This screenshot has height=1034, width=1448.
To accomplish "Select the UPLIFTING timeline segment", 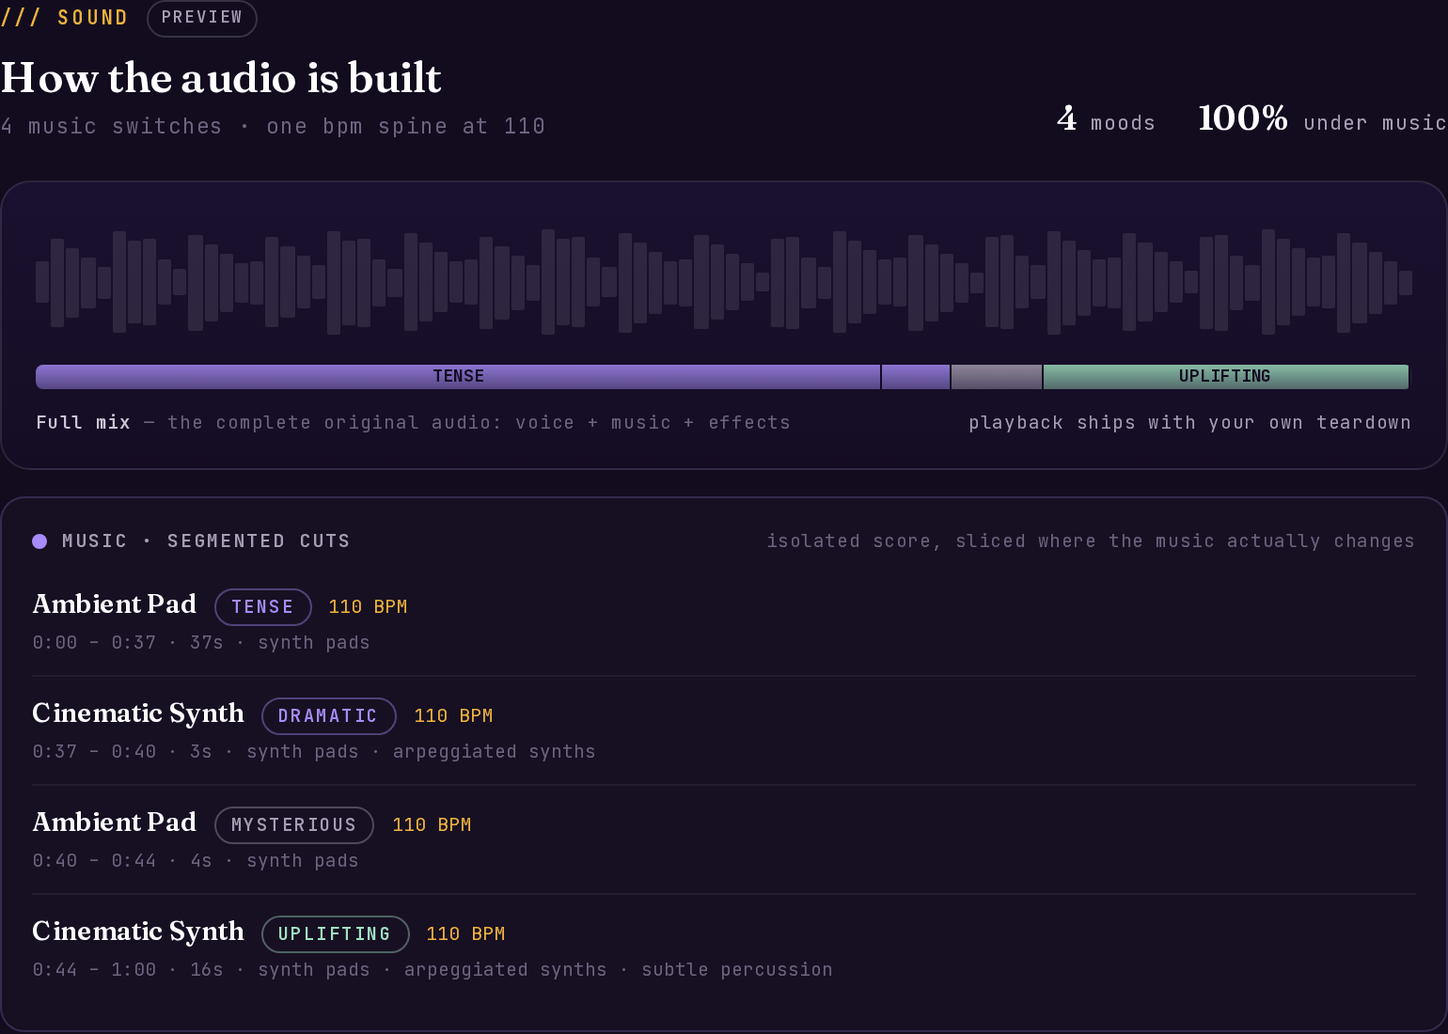I will click(x=1225, y=376).
